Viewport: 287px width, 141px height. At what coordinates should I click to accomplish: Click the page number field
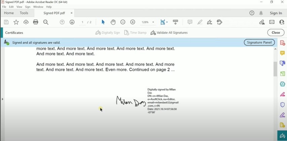click(82, 22)
